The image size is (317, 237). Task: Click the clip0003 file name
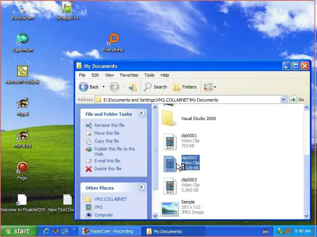pyautogui.click(x=189, y=180)
